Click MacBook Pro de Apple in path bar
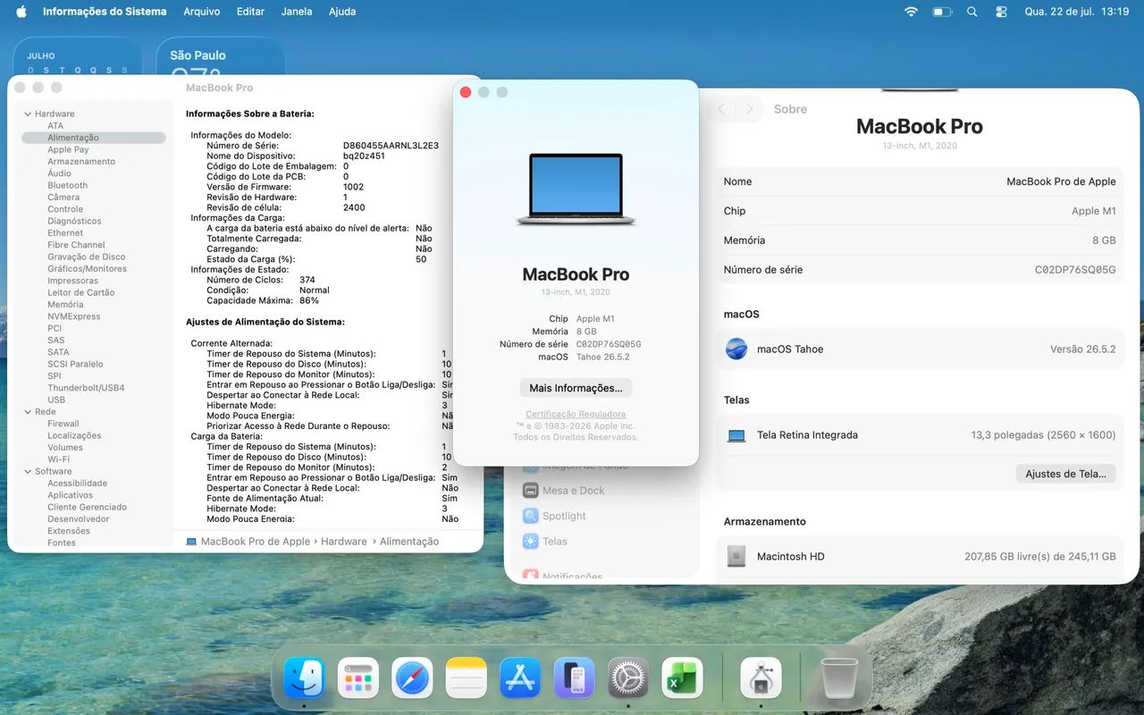This screenshot has height=715, width=1144. (256, 542)
